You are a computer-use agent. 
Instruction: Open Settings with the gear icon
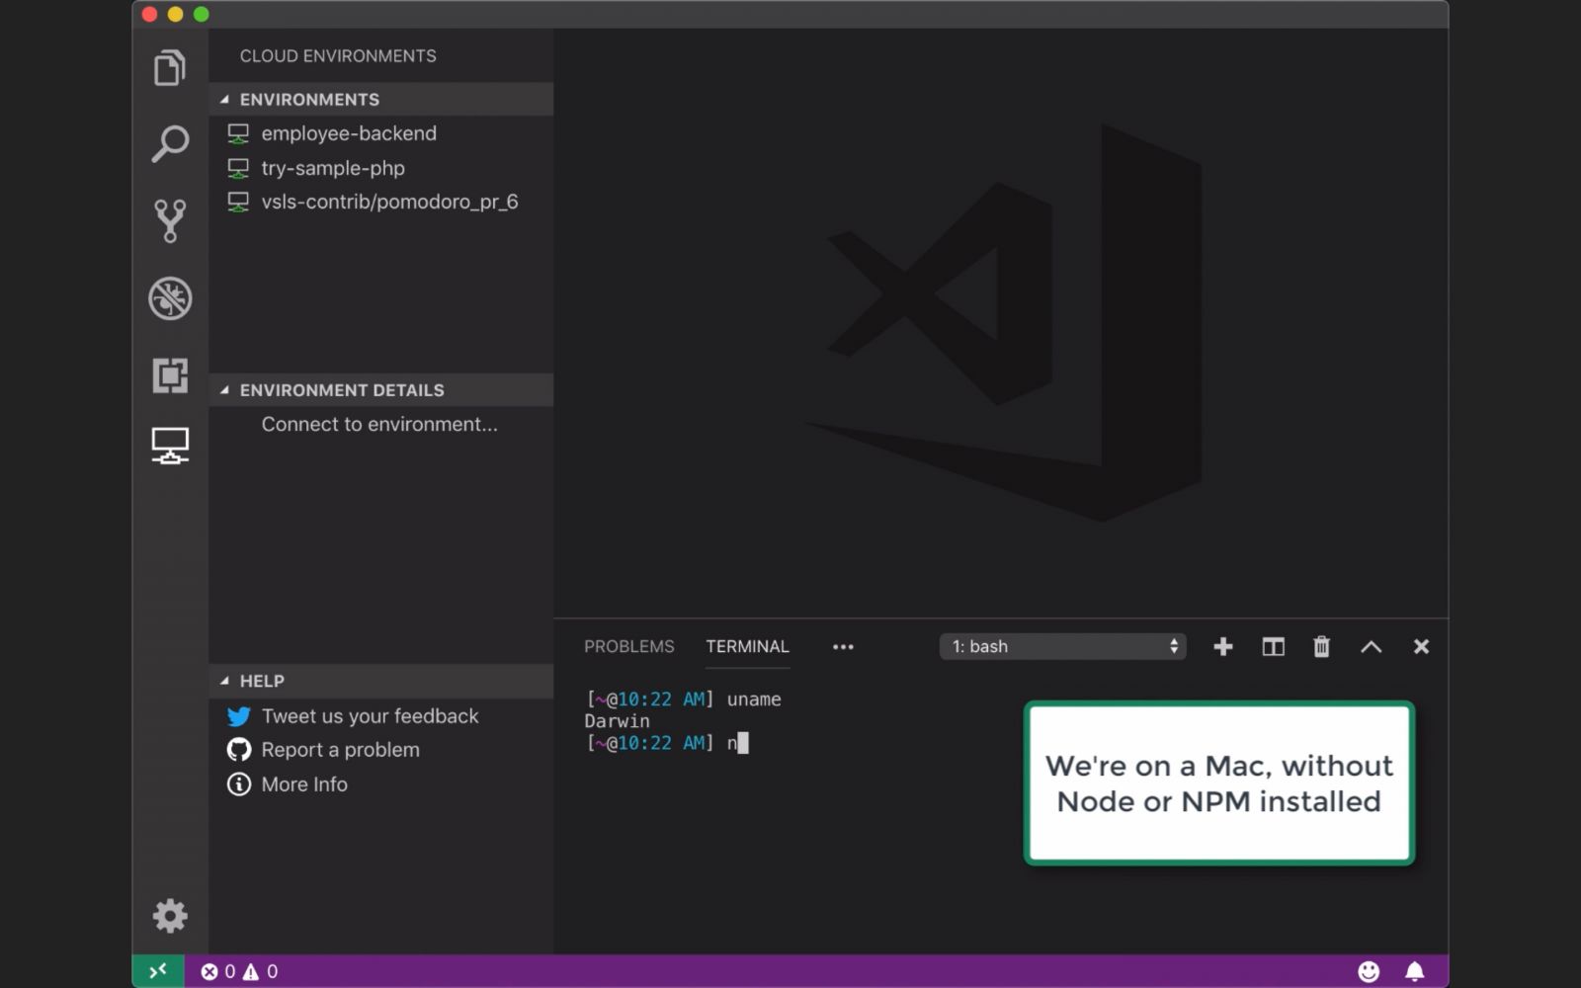[170, 916]
